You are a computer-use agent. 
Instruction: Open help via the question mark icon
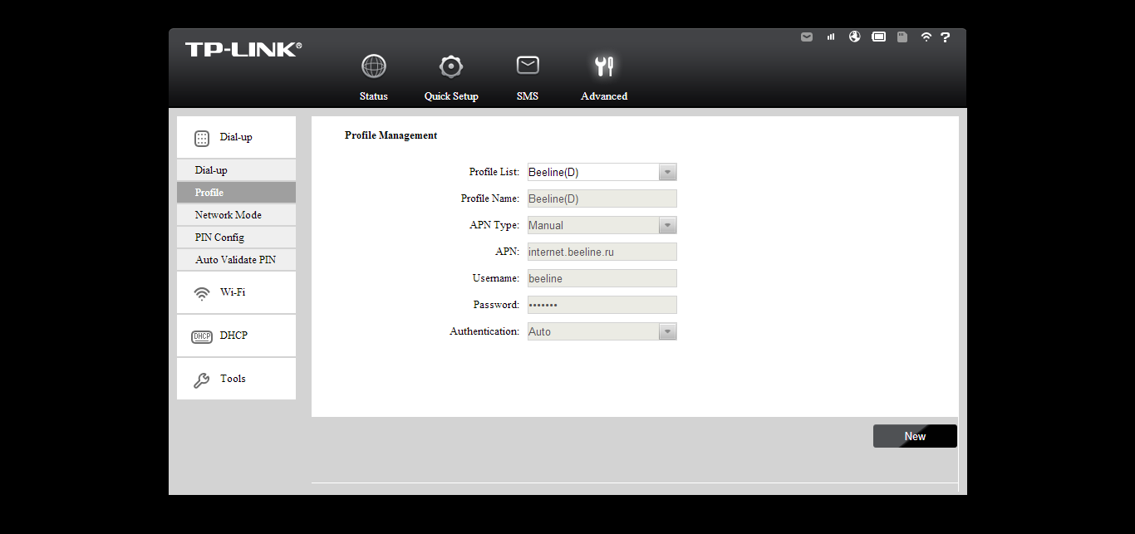[x=946, y=37]
